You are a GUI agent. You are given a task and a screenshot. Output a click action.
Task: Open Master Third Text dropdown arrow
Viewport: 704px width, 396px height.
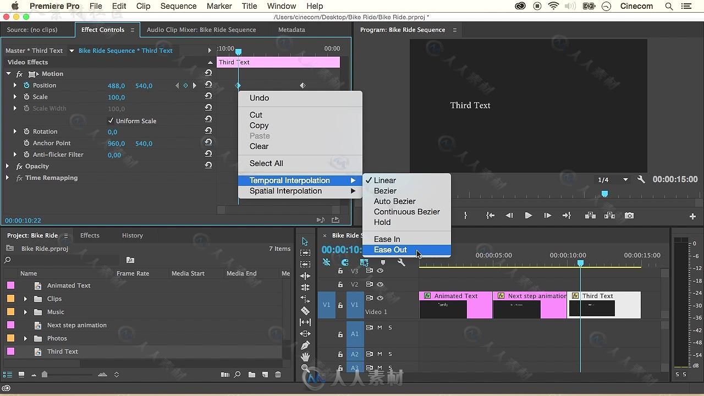(x=71, y=51)
